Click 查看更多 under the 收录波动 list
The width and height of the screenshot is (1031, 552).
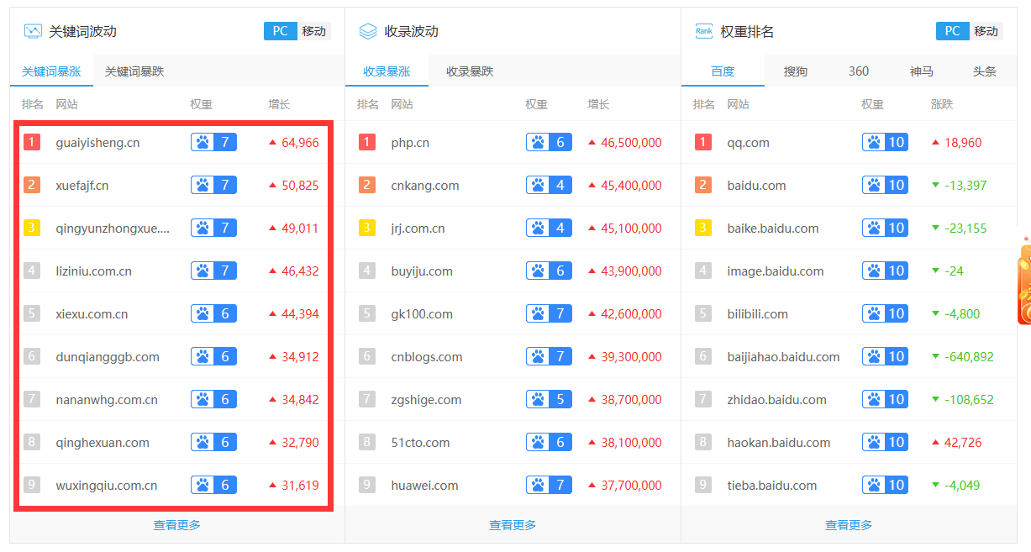click(x=512, y=525)
